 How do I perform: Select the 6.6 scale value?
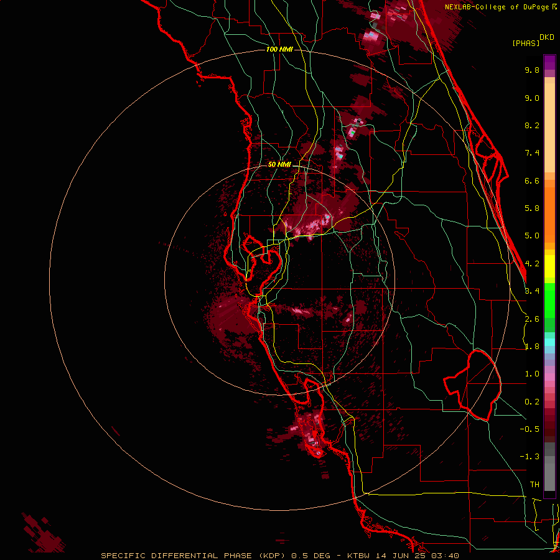point(532,180)
